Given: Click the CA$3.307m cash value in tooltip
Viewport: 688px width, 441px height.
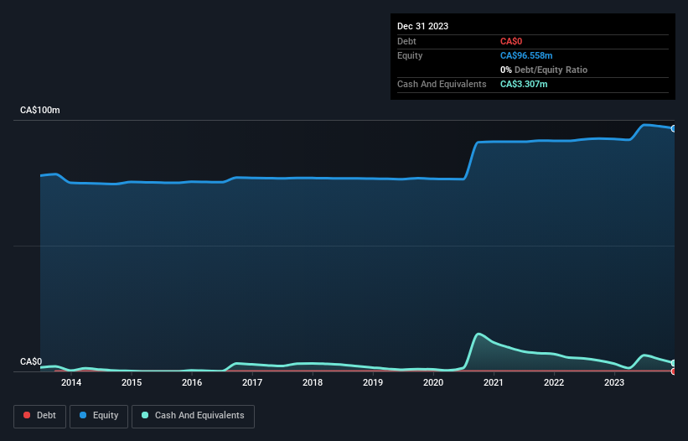Looking at the screenshot, I should point(524,84).
